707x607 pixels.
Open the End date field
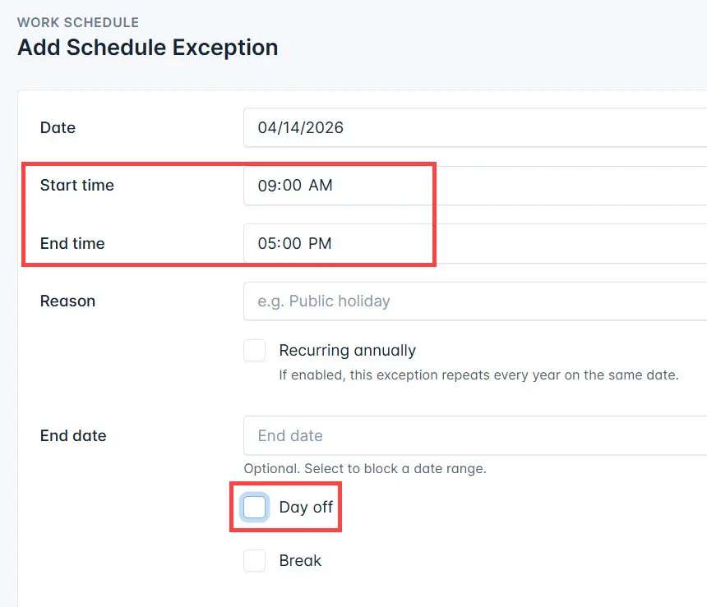tap(474, 435)
